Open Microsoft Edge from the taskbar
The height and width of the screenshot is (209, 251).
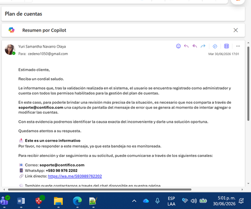pyautogui.click(x=77, y=201)
